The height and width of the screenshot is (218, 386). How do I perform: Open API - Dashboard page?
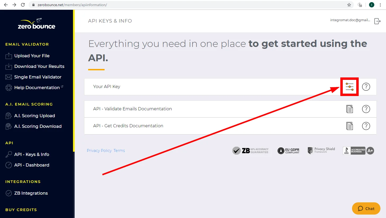[x=32, y=165]
